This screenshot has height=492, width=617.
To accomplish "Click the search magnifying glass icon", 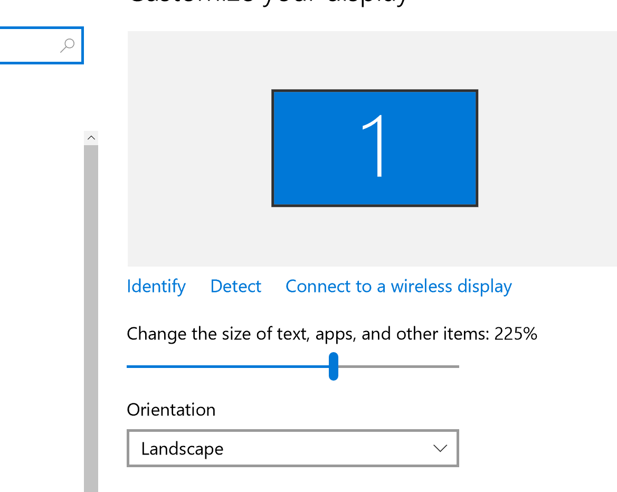I will coord(67,45).
